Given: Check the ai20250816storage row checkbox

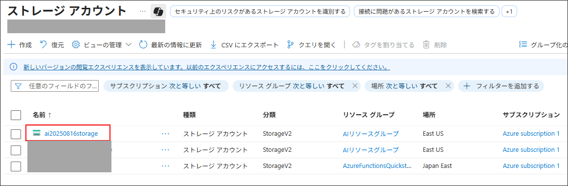Looking at the screenshot, I should pyautogui.click(x=16, y=134).
